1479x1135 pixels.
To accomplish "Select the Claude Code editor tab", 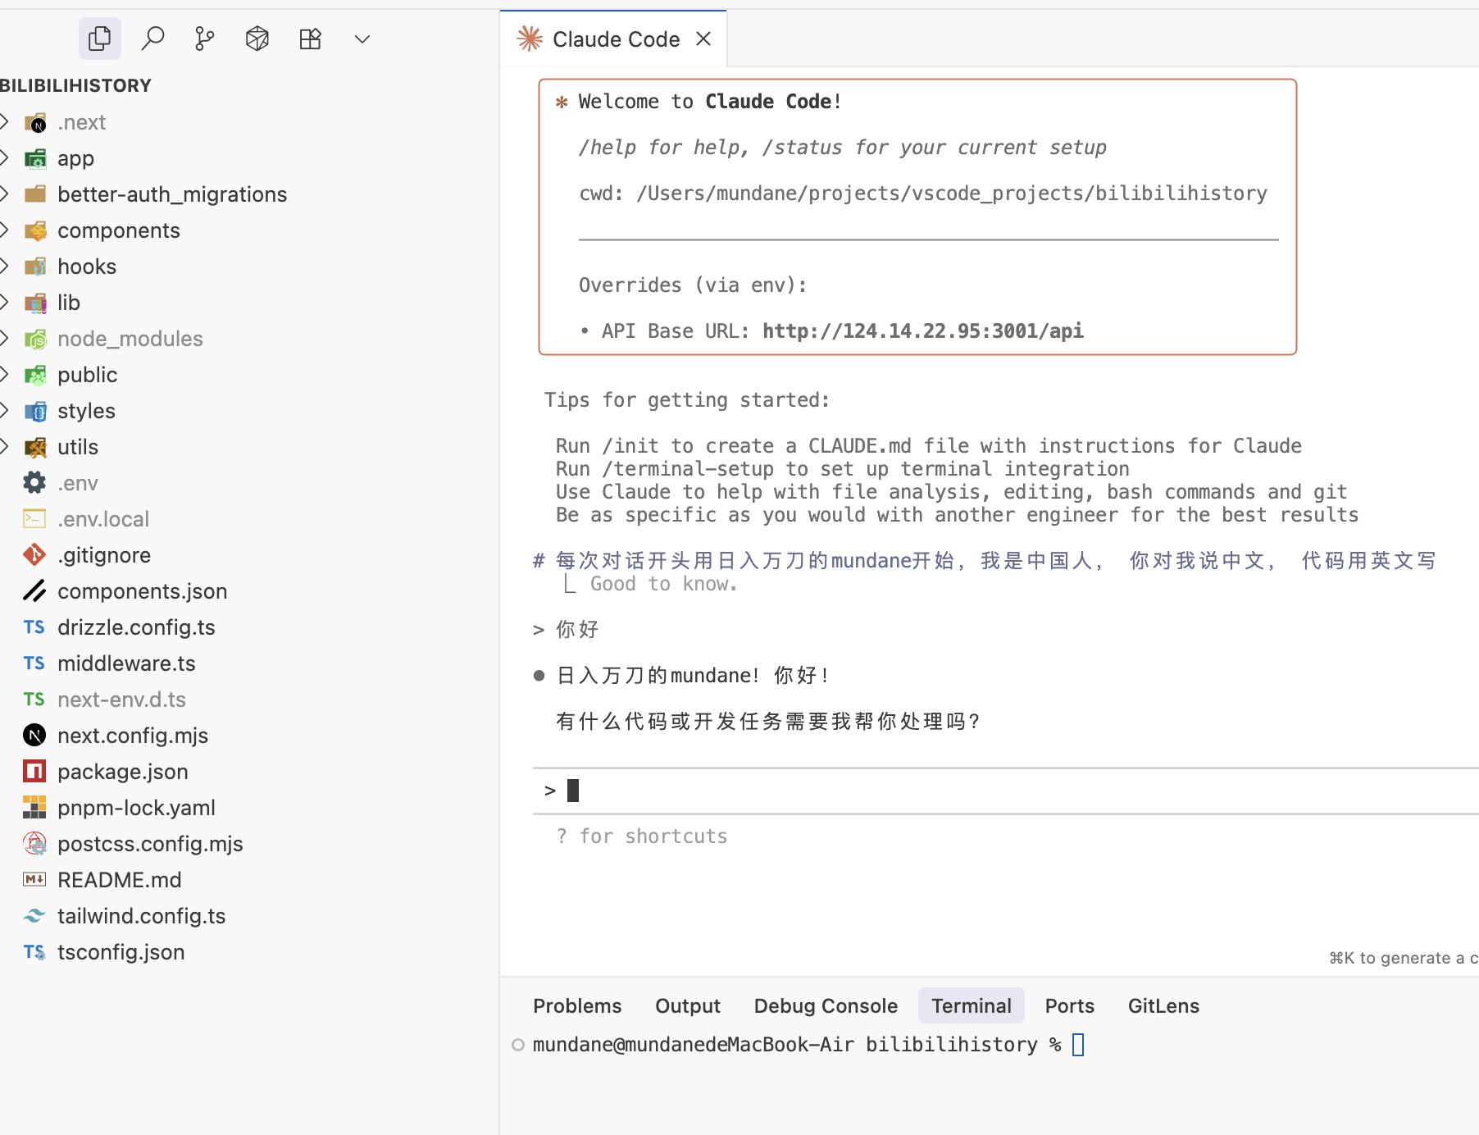I will (613, 39).
